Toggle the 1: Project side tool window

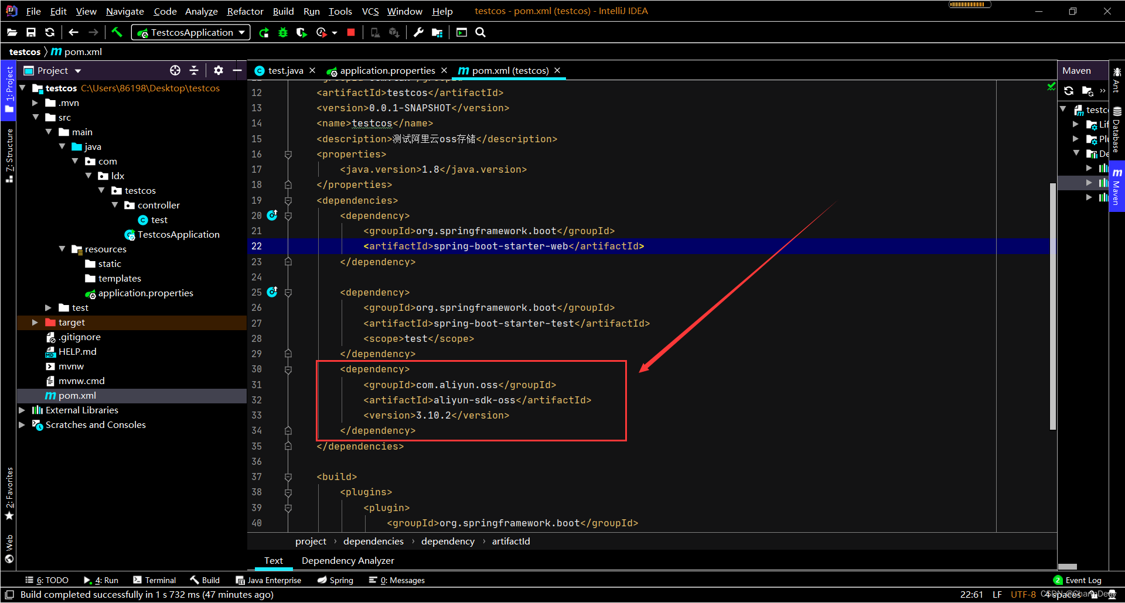[x=9, y=90]
